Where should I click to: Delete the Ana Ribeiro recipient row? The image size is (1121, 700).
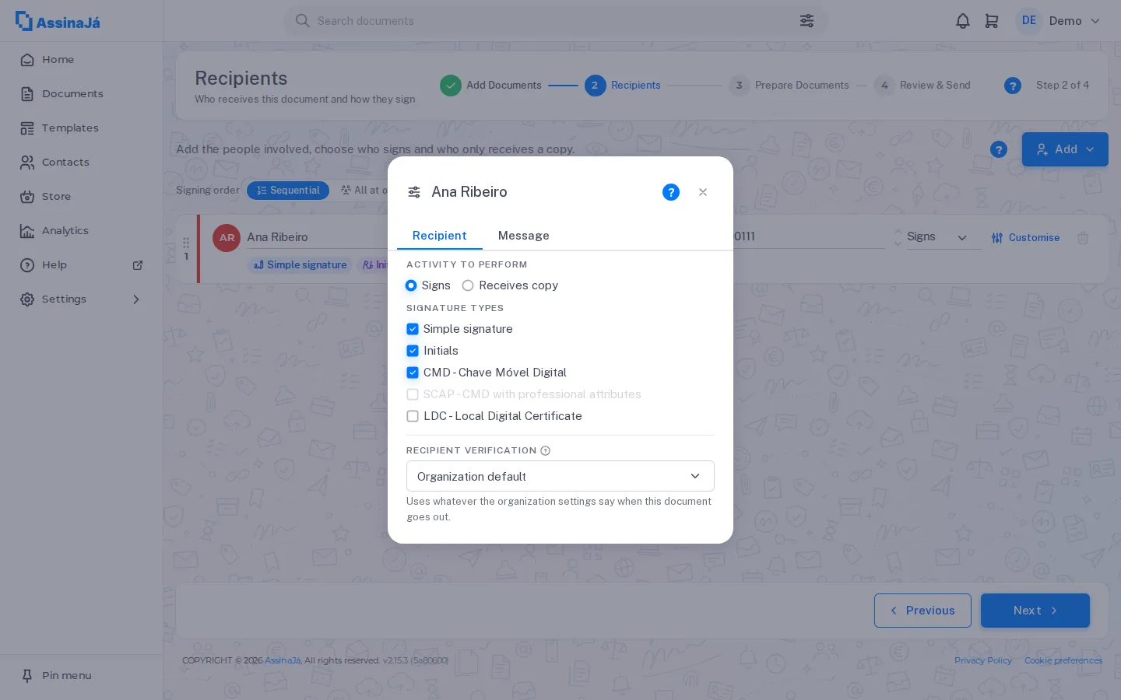pos(1083,238)
